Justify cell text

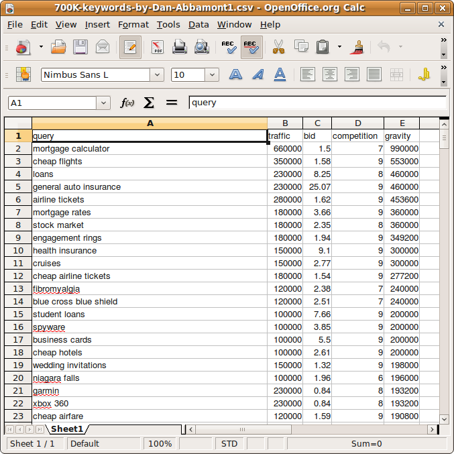374,74
